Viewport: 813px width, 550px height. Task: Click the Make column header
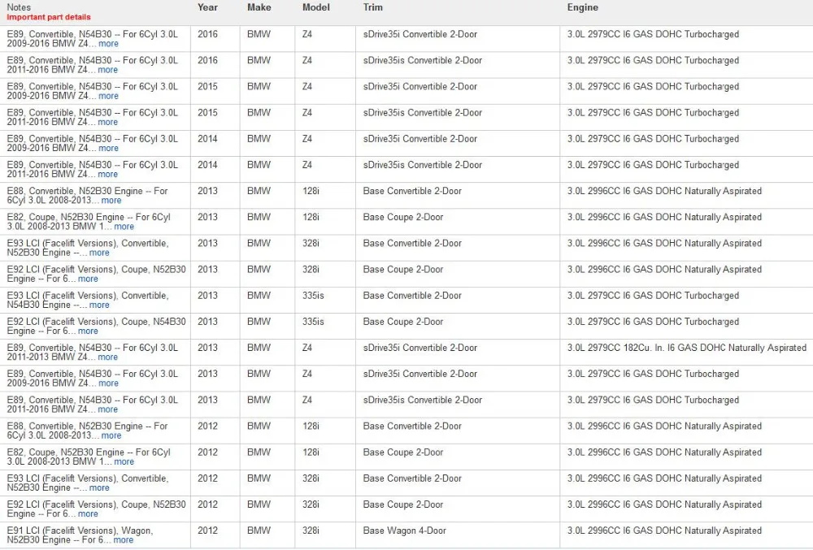(259, 7)
